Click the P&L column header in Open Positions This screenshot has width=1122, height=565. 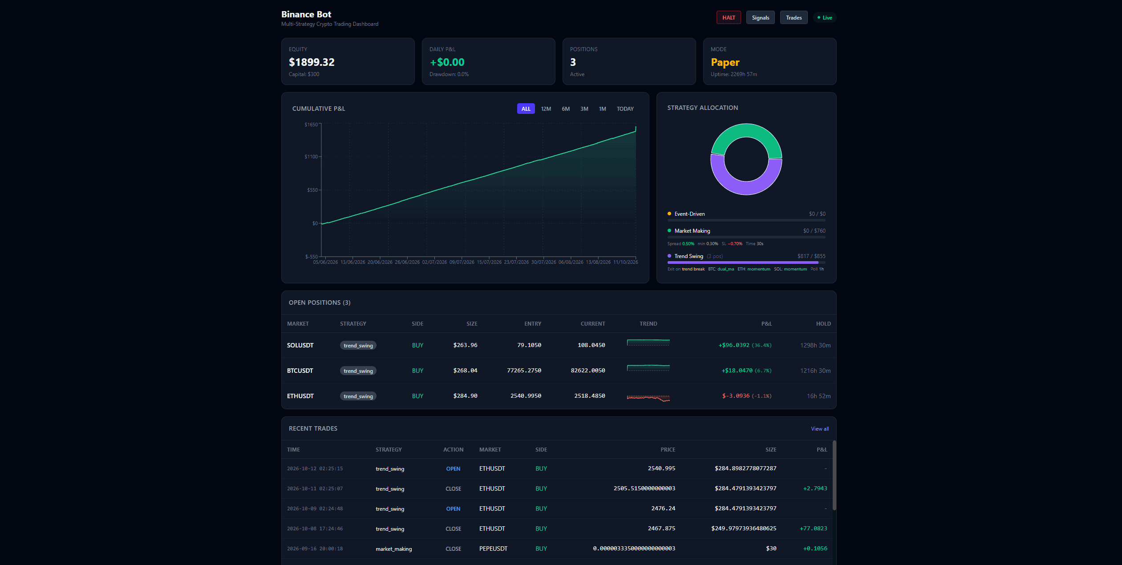pyautogui.click(x=766, y=324)
